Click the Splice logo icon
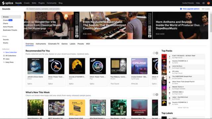The height and width of the screenshot is (119, 212). (3, 3)
